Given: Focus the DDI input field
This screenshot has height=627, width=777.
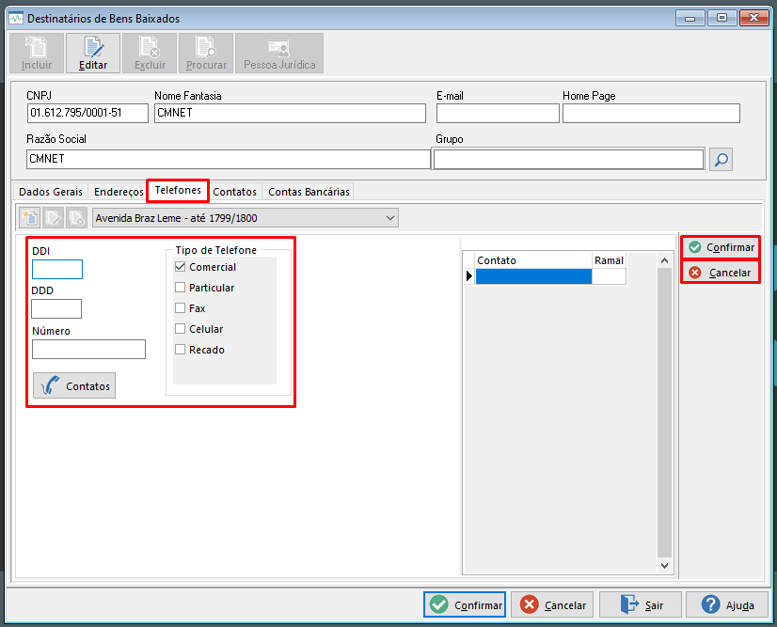Looking at the screenshot, I should click(x=57, y=270).
